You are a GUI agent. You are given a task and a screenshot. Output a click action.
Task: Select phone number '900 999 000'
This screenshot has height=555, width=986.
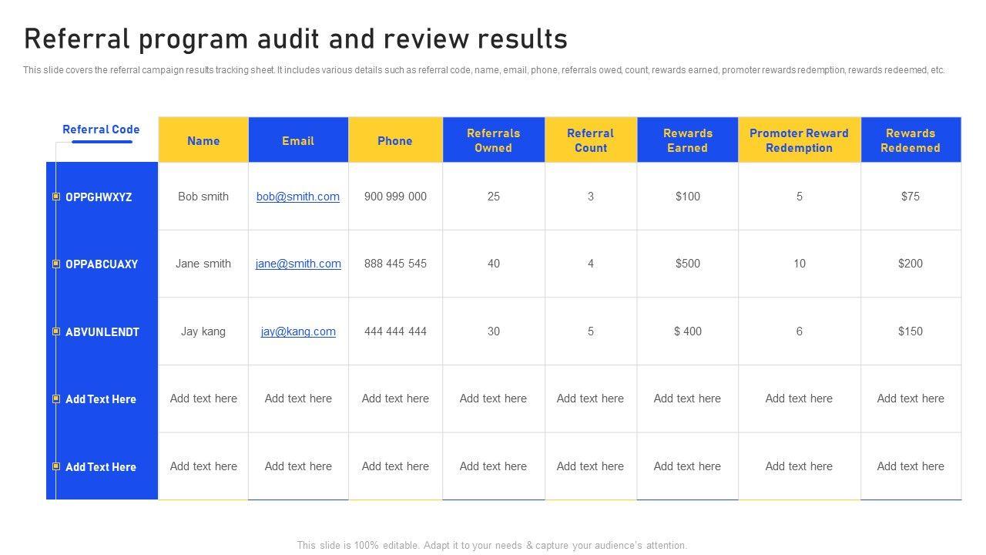[x=395, y=197]
